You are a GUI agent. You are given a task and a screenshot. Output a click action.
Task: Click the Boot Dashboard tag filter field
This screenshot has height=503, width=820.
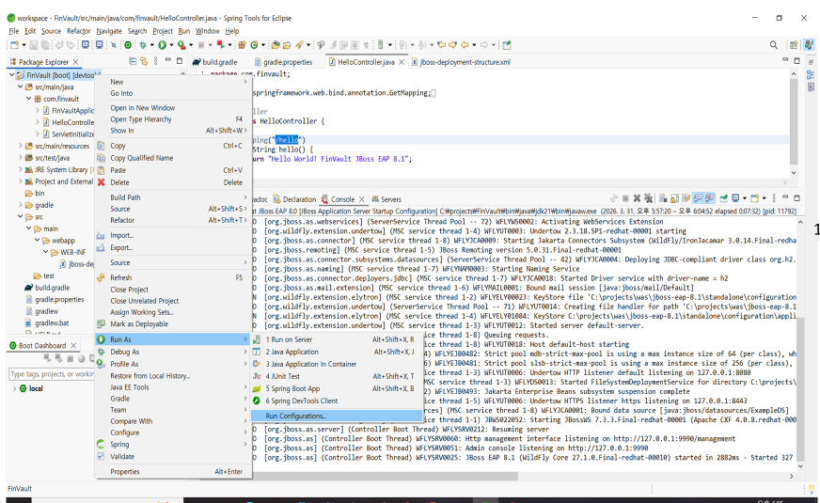(51, 374)
